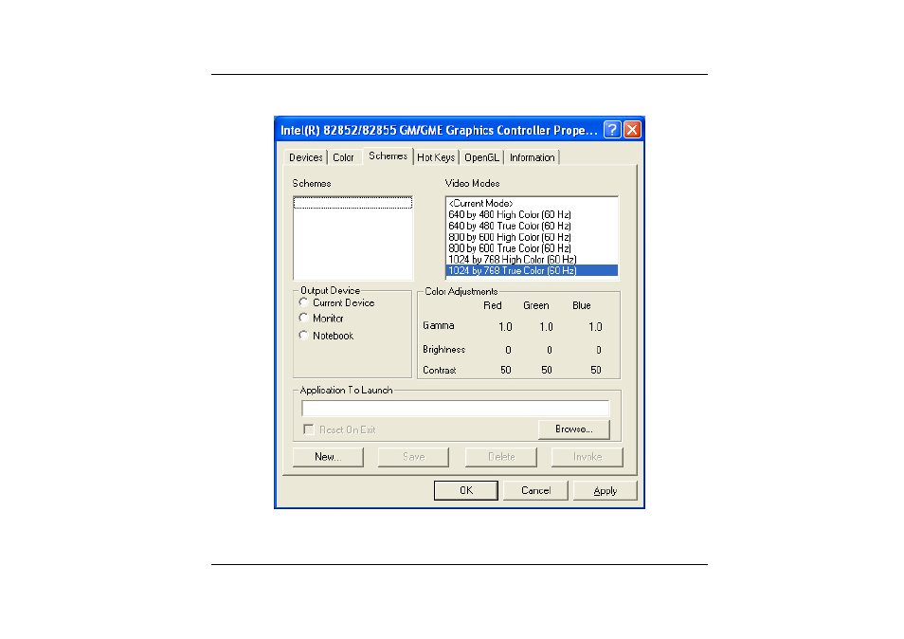Select 640 by 480 High Color mode
Viewport: 904px width, 639px height.
pos(533,214)
